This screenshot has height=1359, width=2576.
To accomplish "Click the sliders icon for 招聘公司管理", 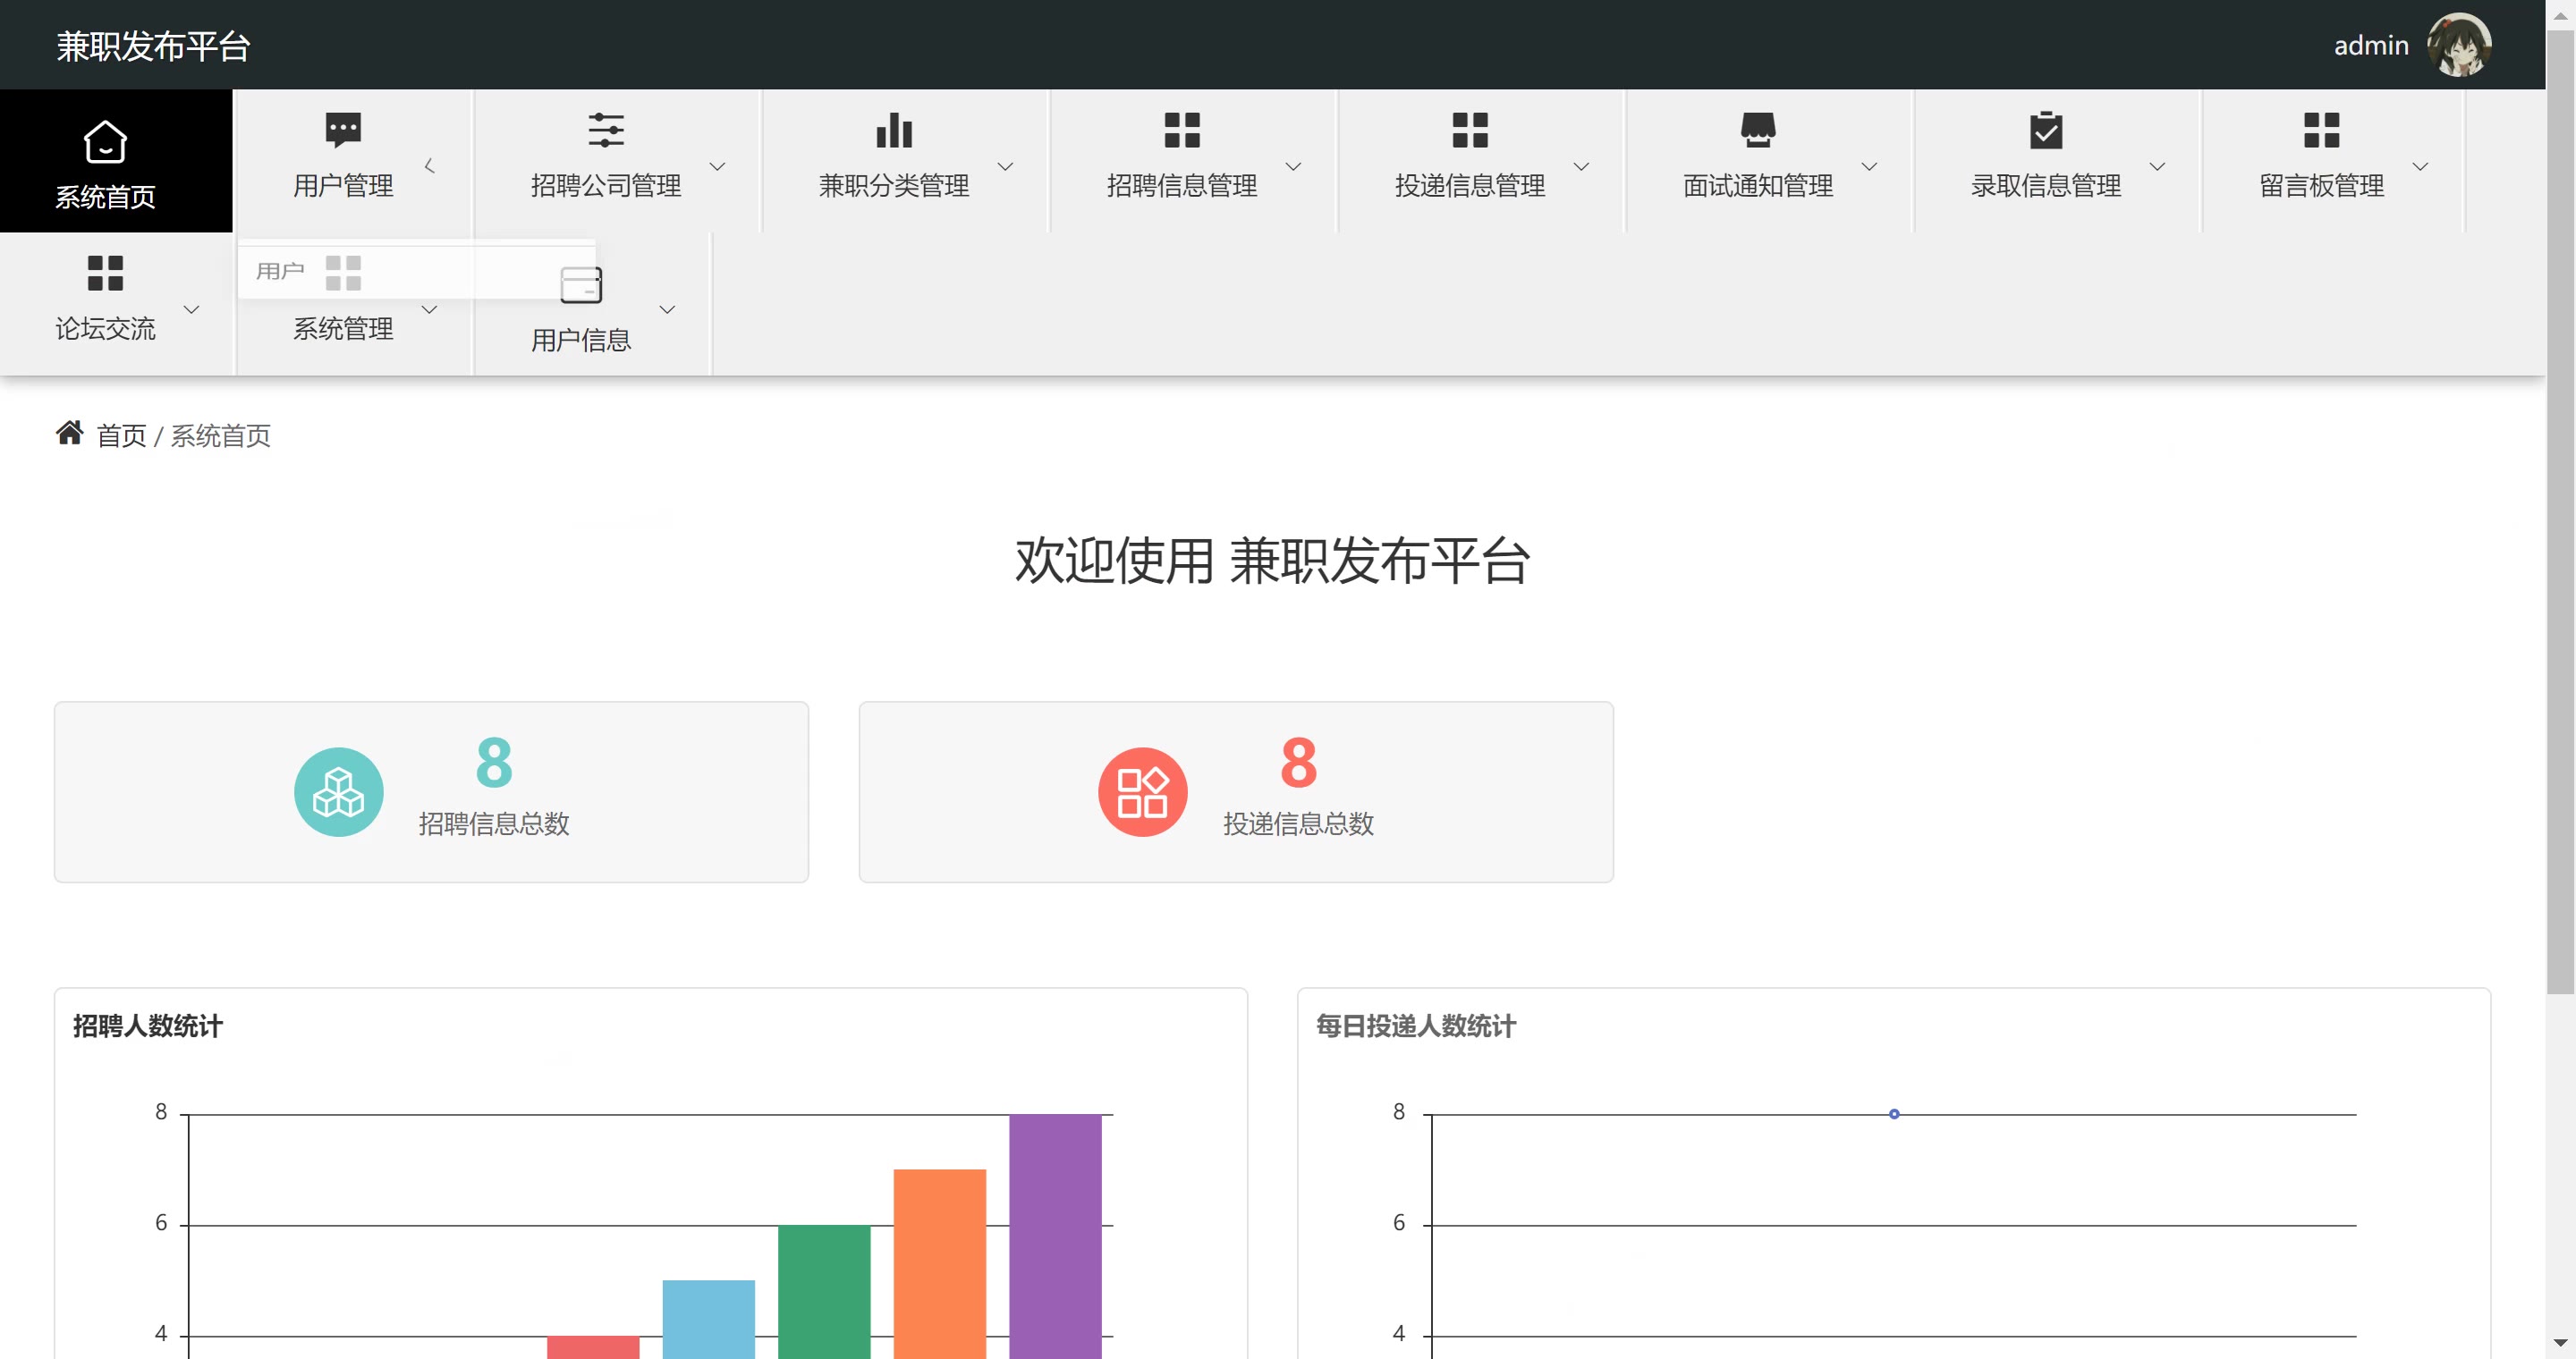I will coord(605,130).
